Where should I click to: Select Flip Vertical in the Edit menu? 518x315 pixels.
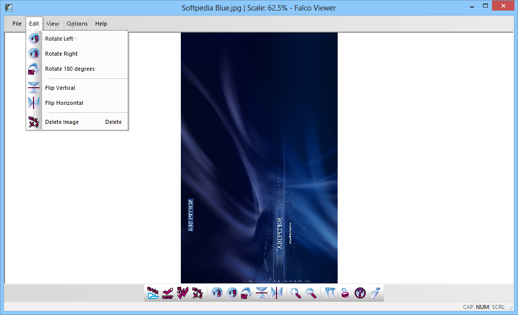(x=77, y=88)
